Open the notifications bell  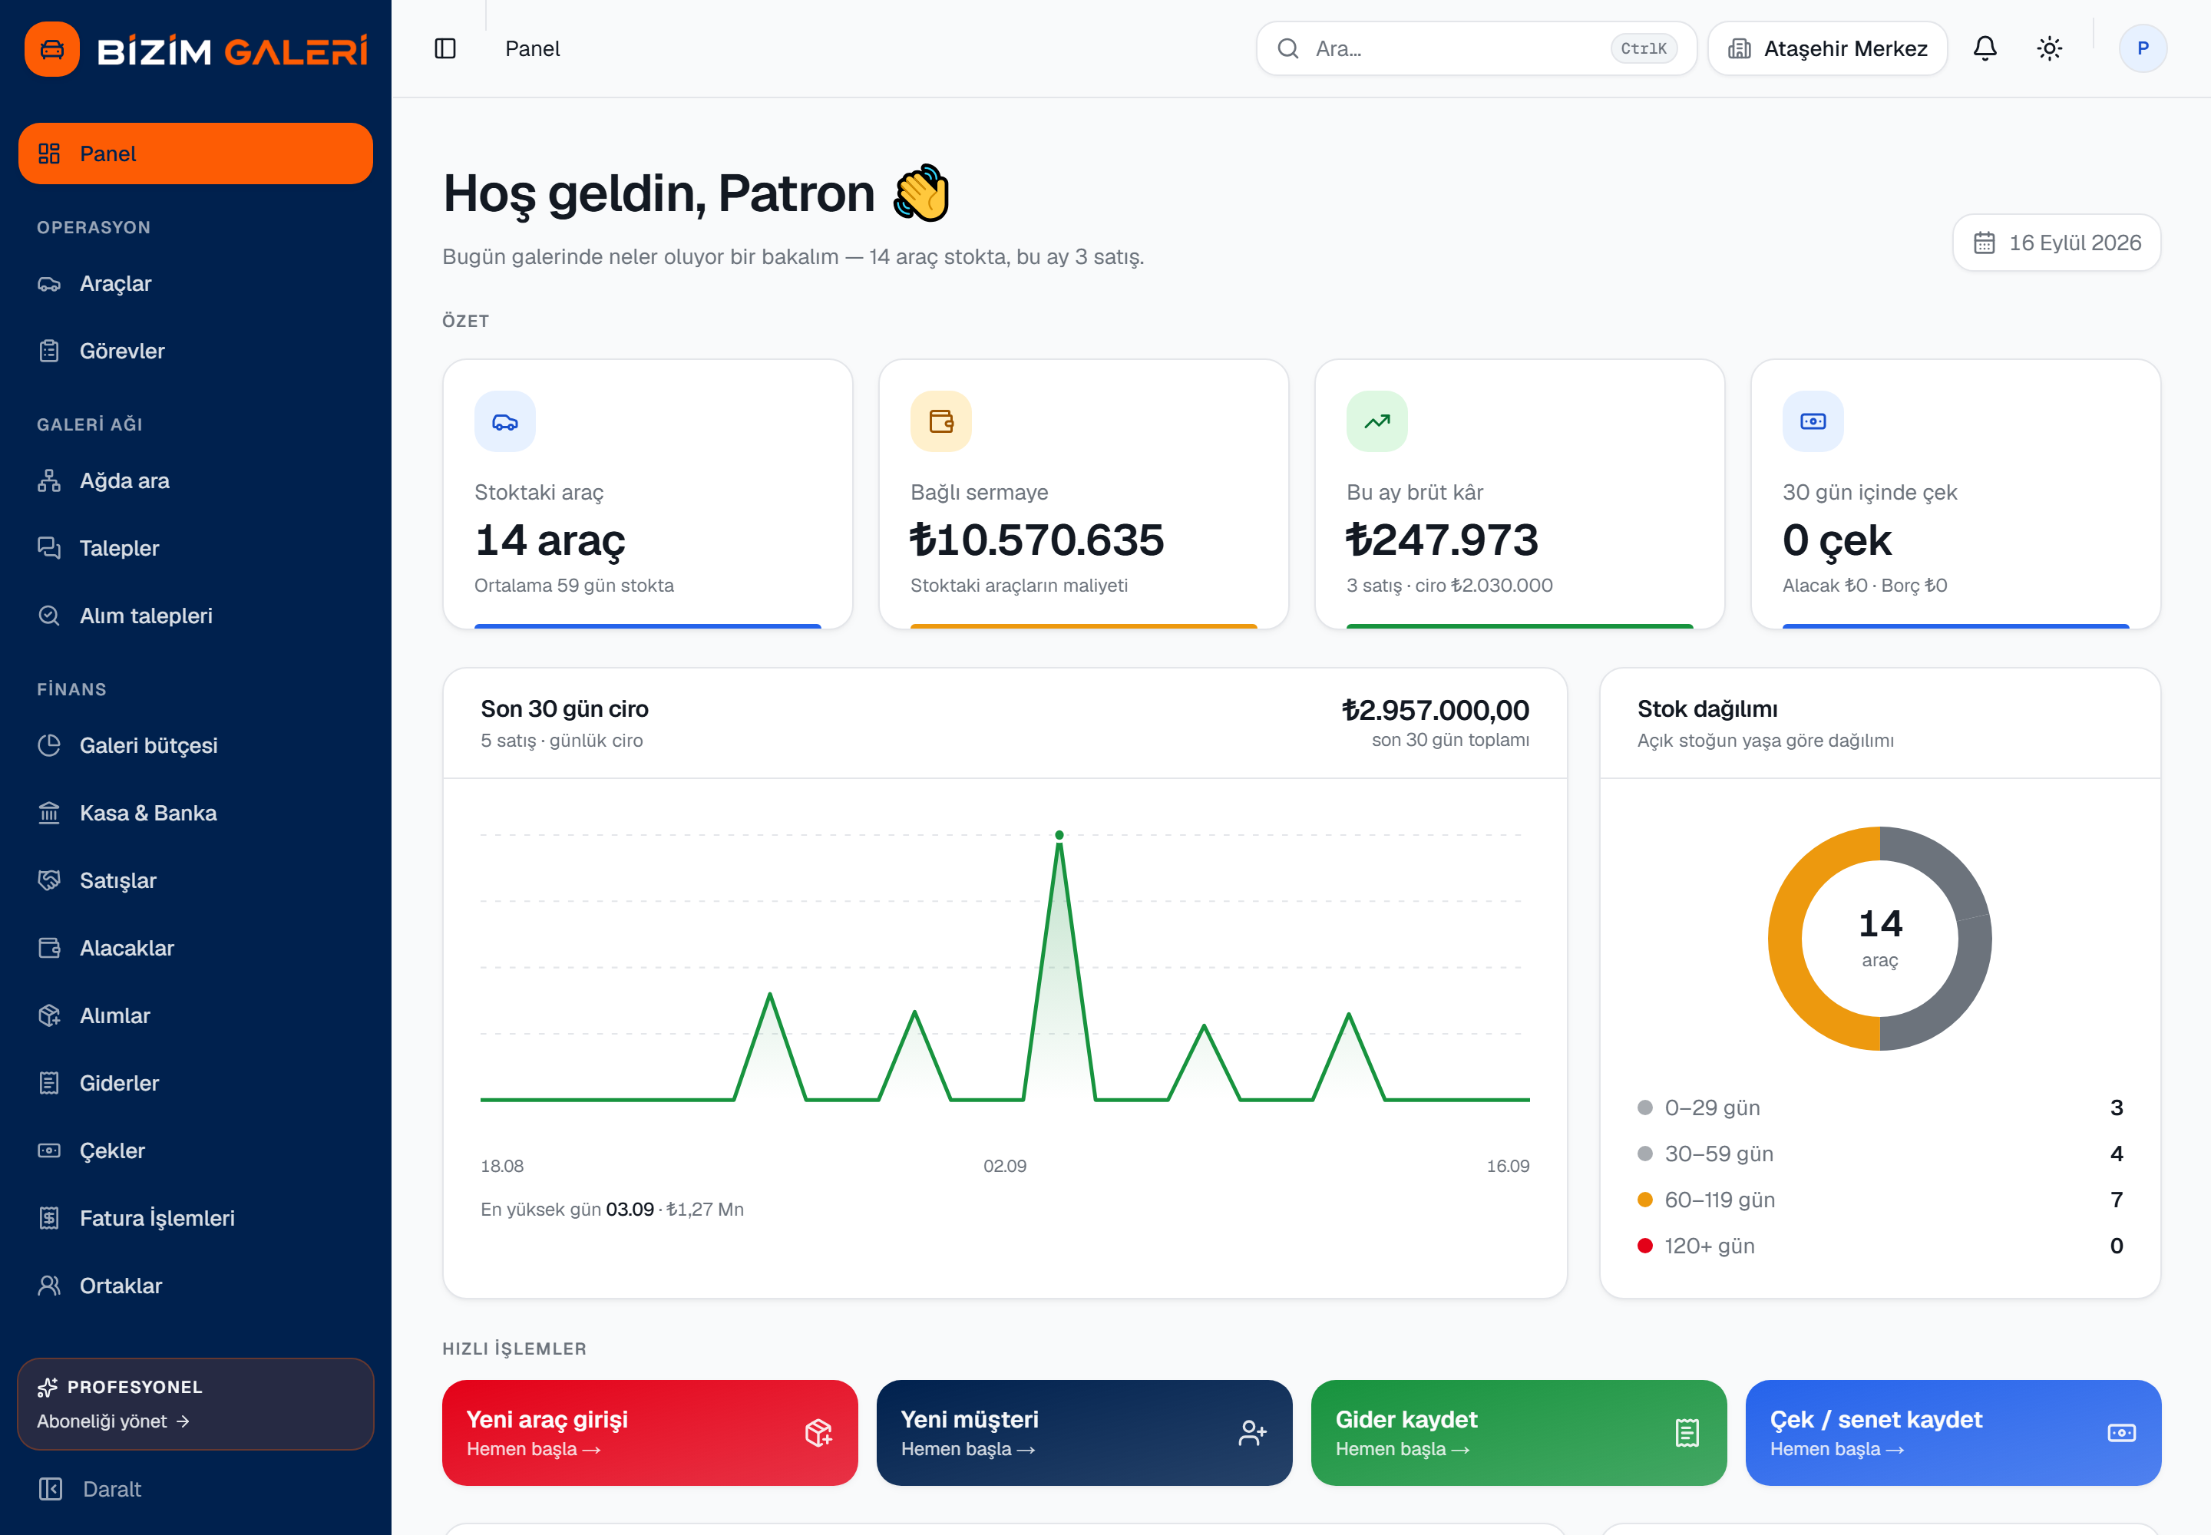pos(1985,48)
